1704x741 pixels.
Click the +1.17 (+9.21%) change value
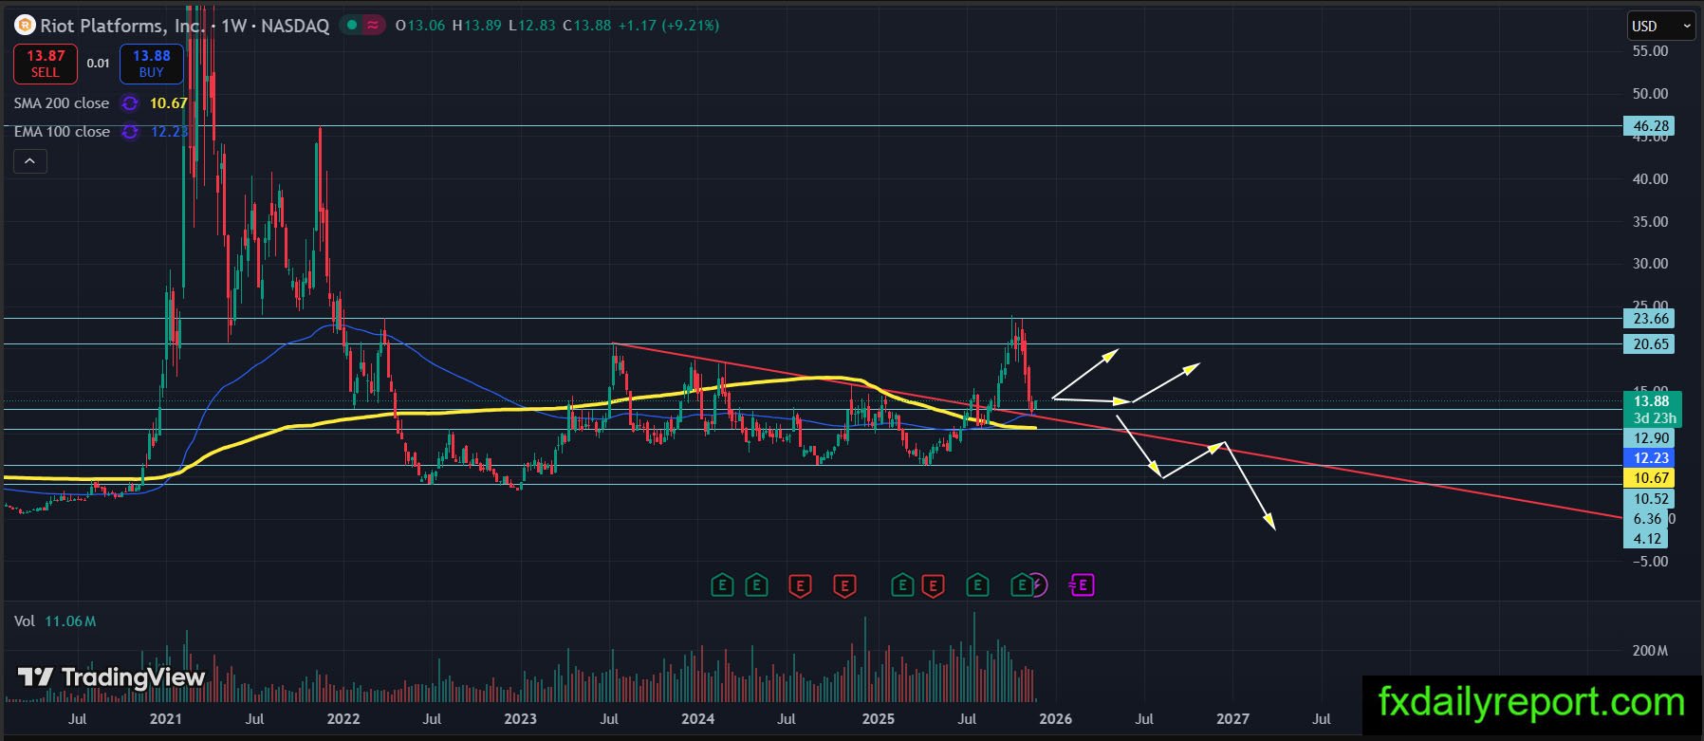[x=669, y=26]
